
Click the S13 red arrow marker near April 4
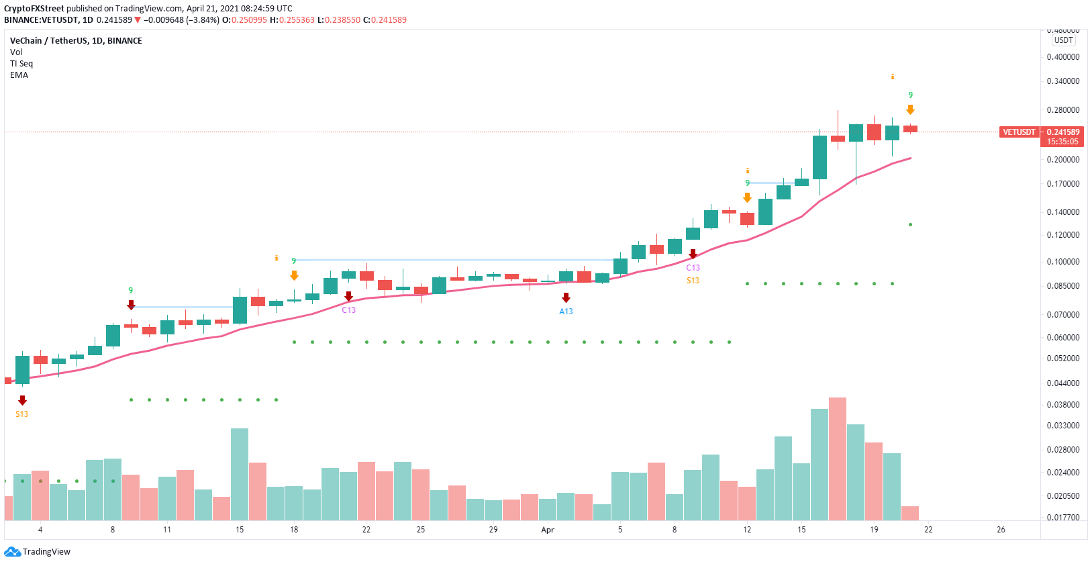22,401
